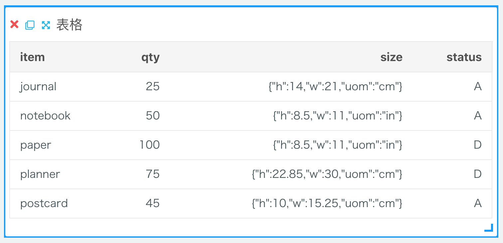The width and height of the screenshot is (503, 243).
Task: Sort table by qty column header
Action: (x=150, y=57)
